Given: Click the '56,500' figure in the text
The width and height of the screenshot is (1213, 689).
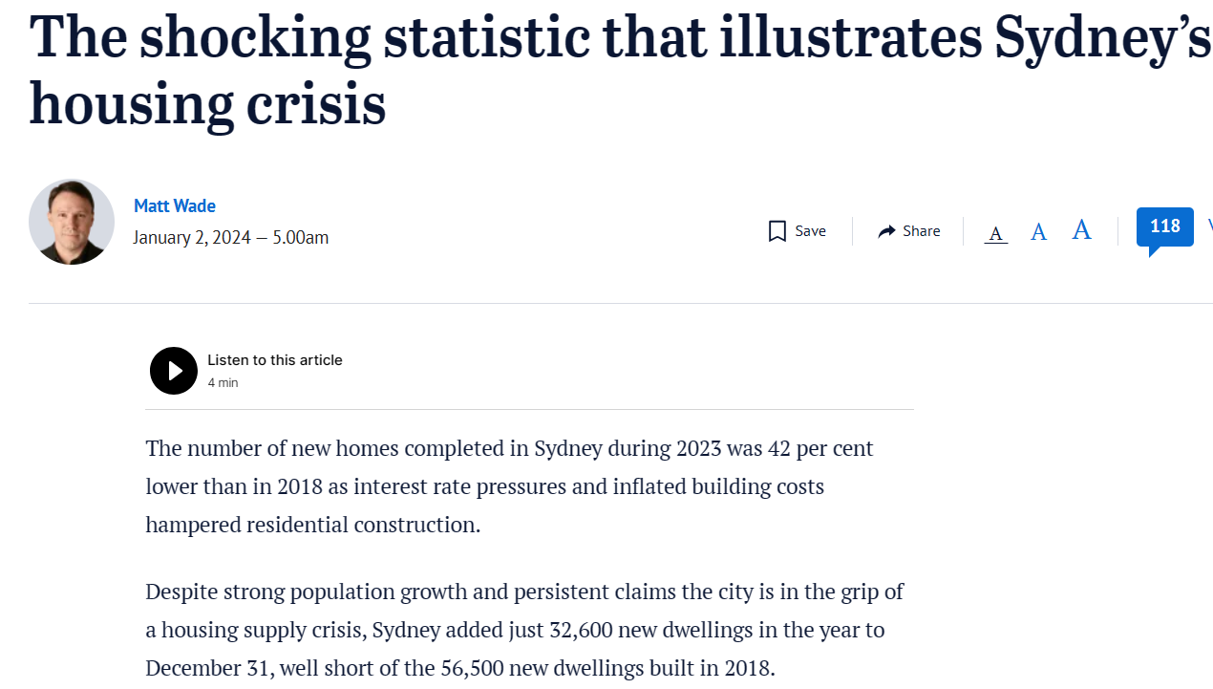Looking at the screenshot, I should point(473,667).
